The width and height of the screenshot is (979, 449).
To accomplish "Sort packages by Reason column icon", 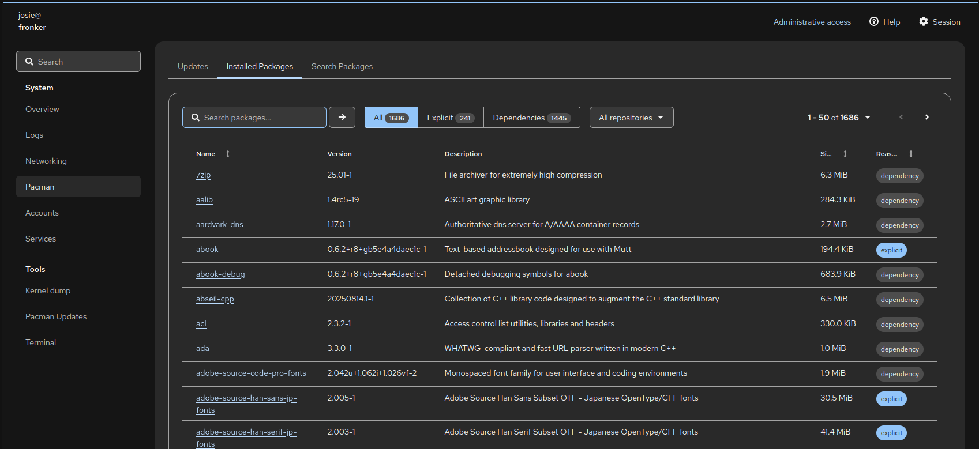I will (x=911, y=154).
